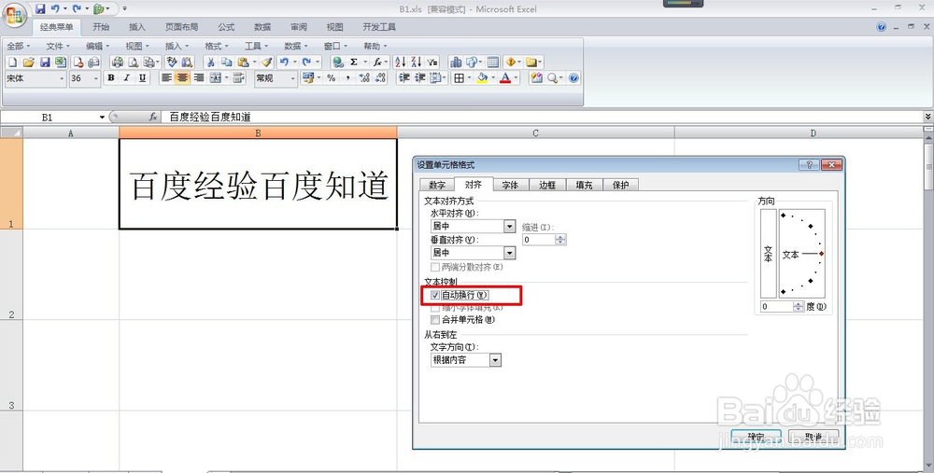Open the 文字方向 dropdown
934x473 pixels.
pos(496,360)
